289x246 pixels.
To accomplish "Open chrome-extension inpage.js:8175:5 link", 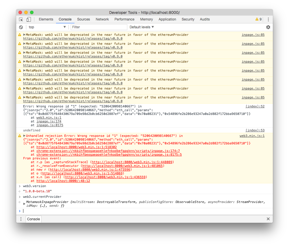I will pos(109,154).
